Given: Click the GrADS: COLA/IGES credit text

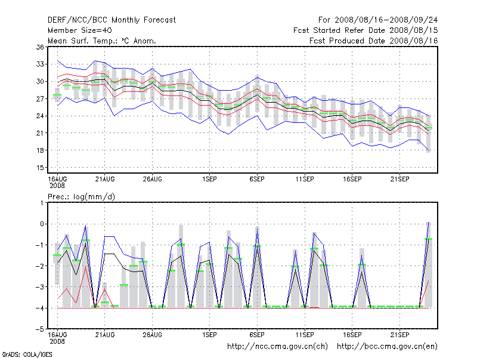Looking at the screenshot, I should click(26, 354).
